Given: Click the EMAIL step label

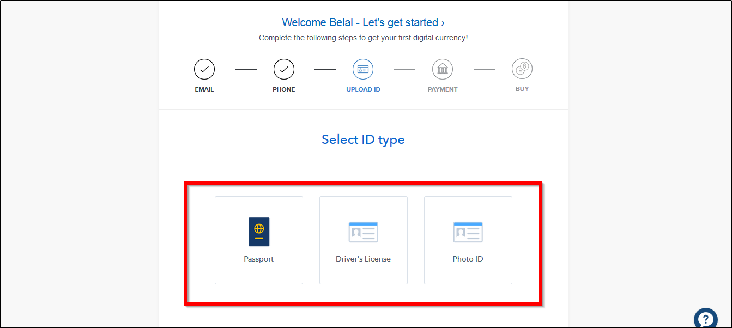Looking at the screenshot, I should click(204, 89).
